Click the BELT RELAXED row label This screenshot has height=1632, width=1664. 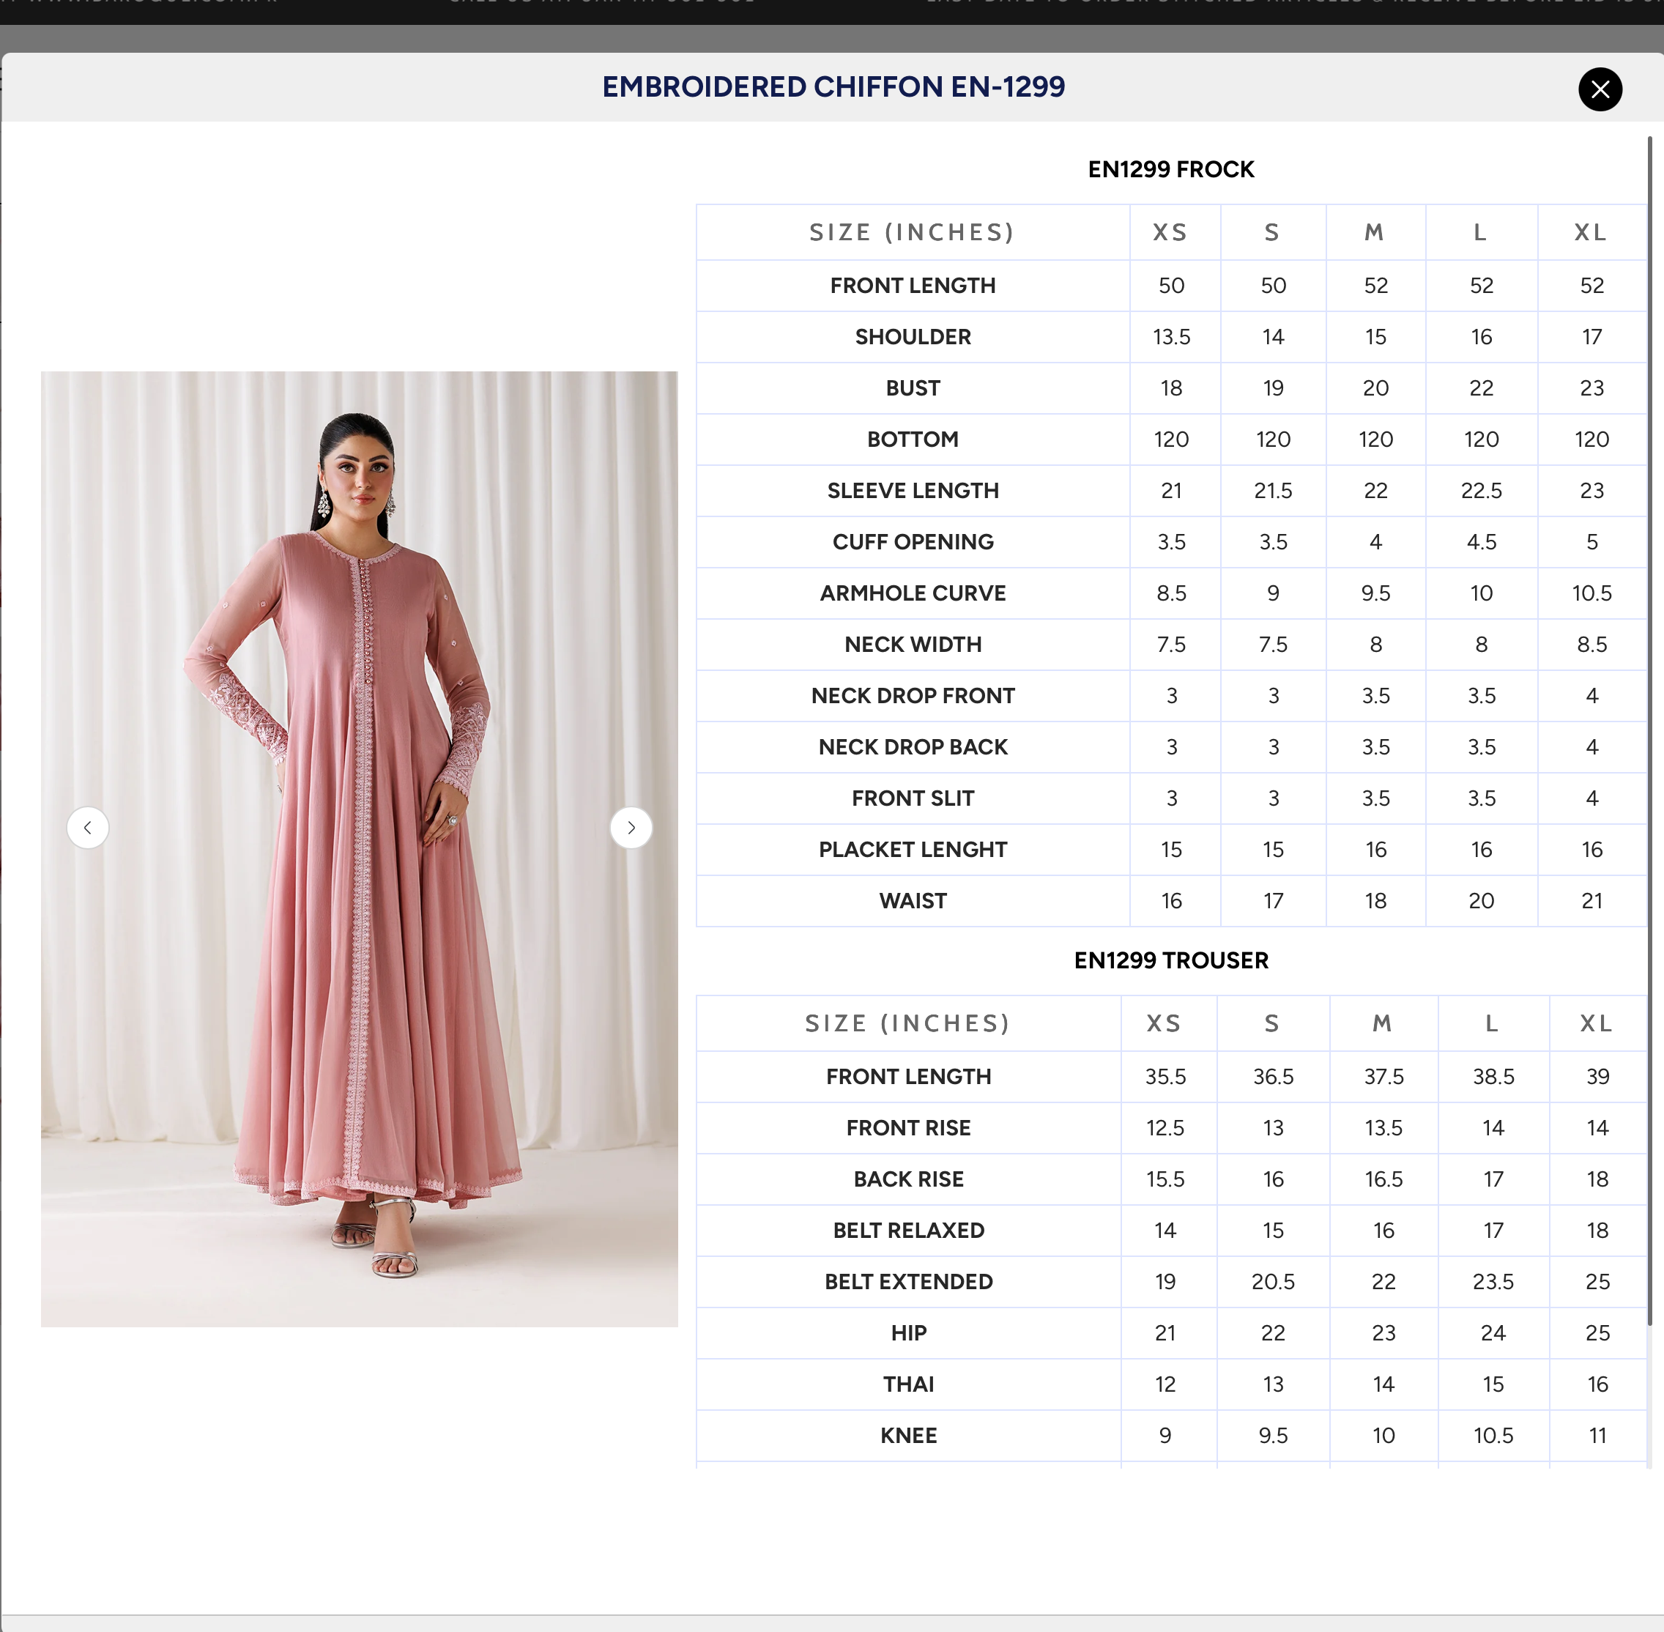pyautogui.click(x=908, y=1230)
